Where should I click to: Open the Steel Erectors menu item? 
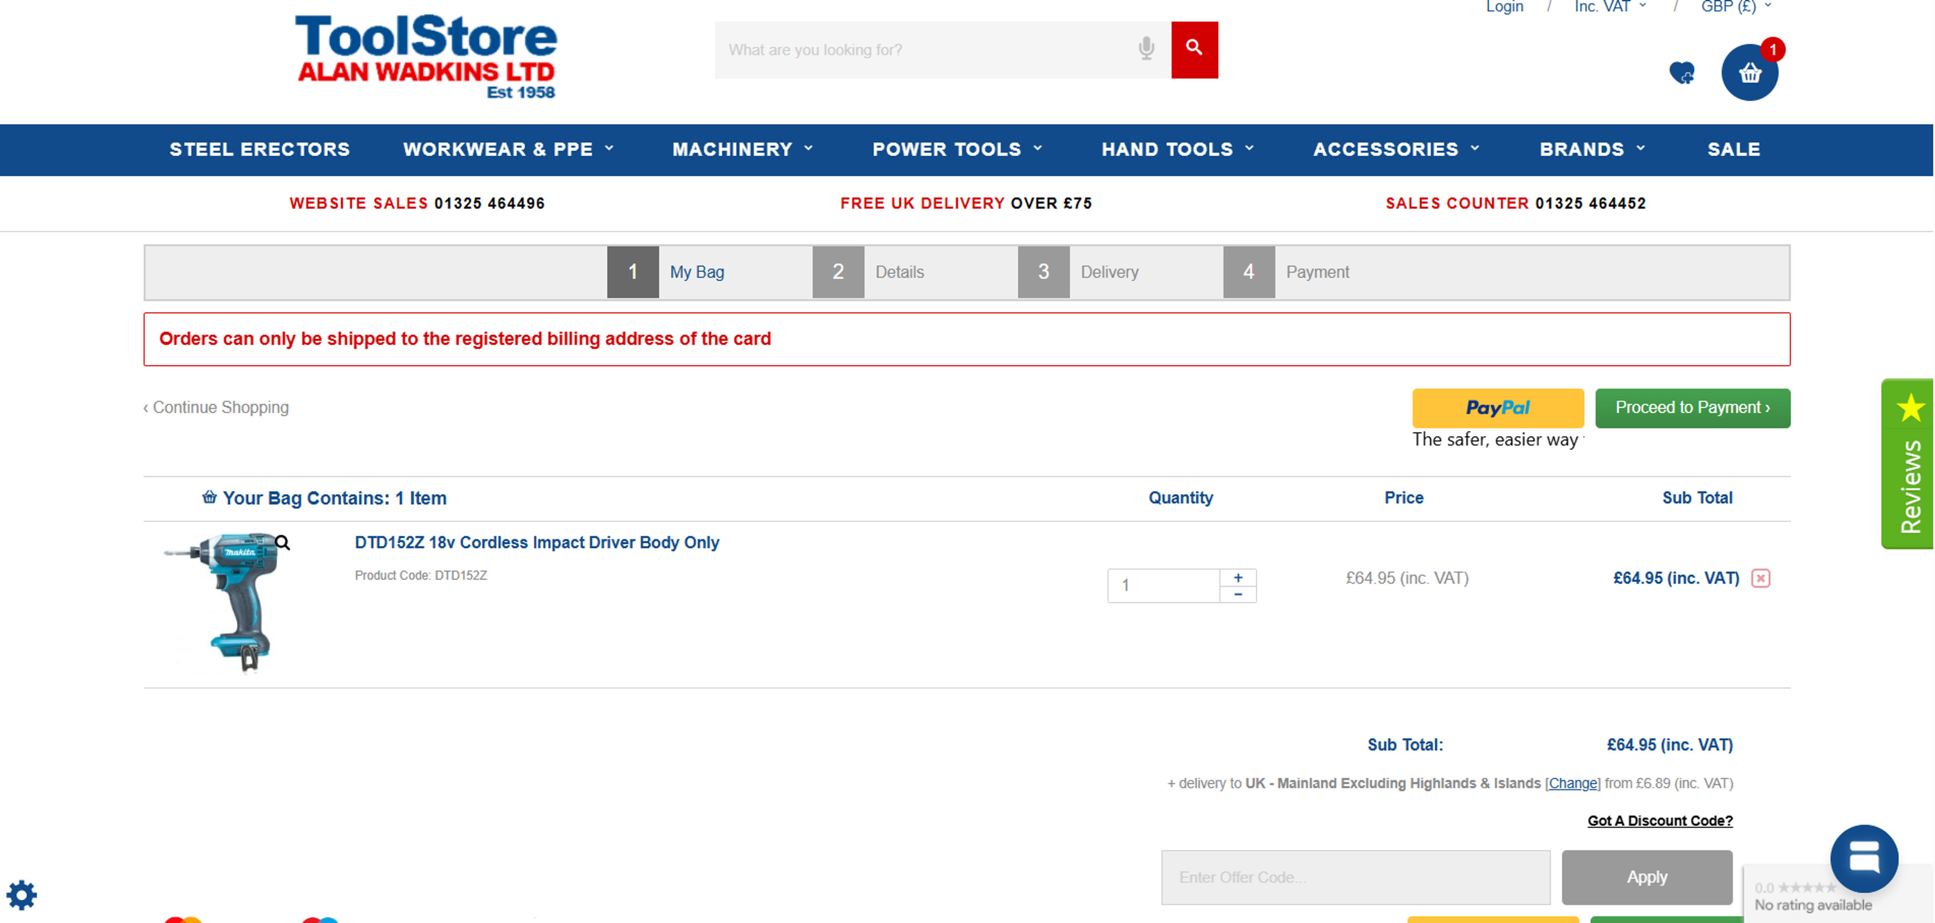click(x=260, y=150)
